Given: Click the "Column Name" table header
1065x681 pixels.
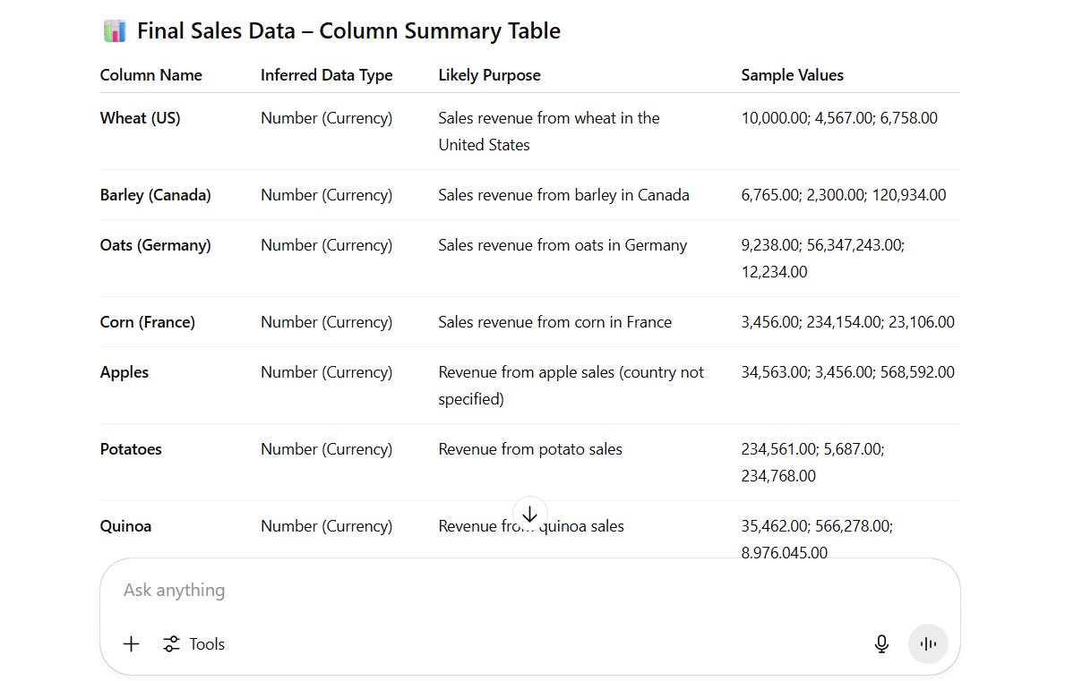Looking at the screenshot, I should [151, 75].
